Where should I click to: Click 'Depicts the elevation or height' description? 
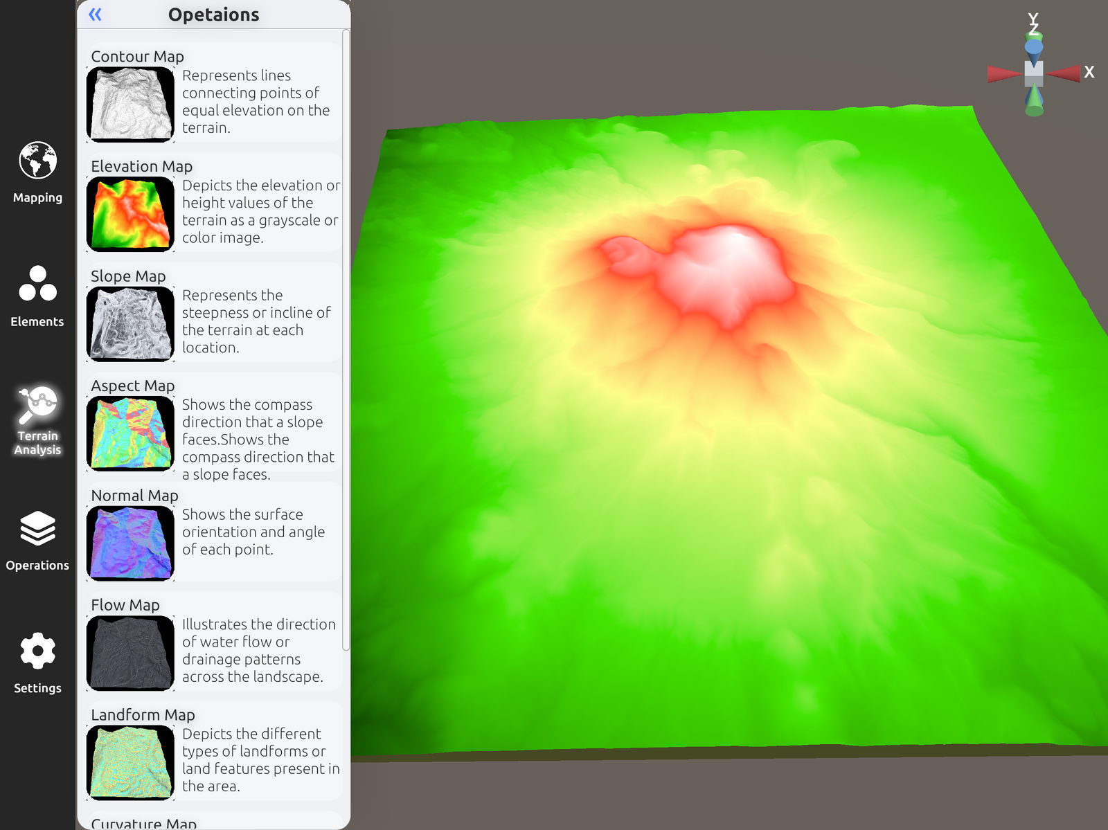261,211
